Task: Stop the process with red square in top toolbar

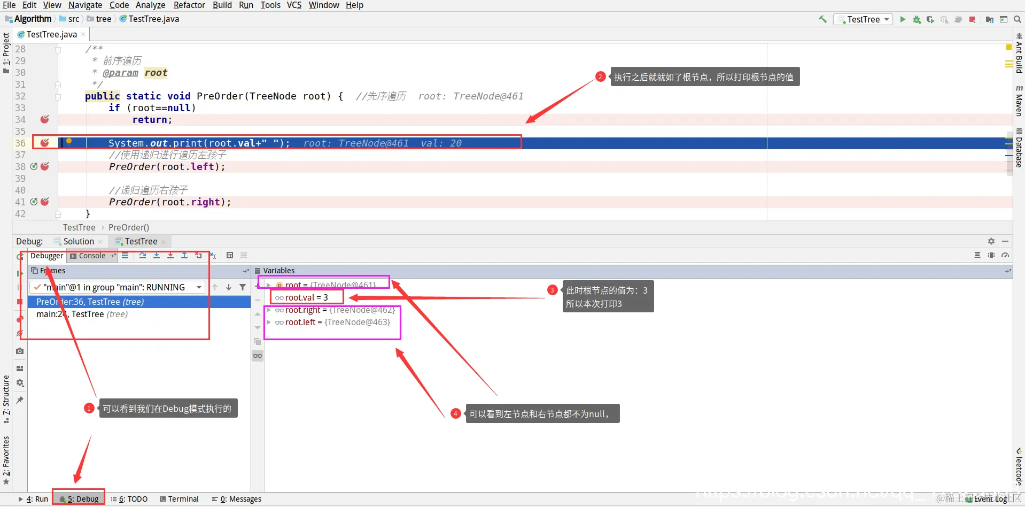Action: point(972,19)
